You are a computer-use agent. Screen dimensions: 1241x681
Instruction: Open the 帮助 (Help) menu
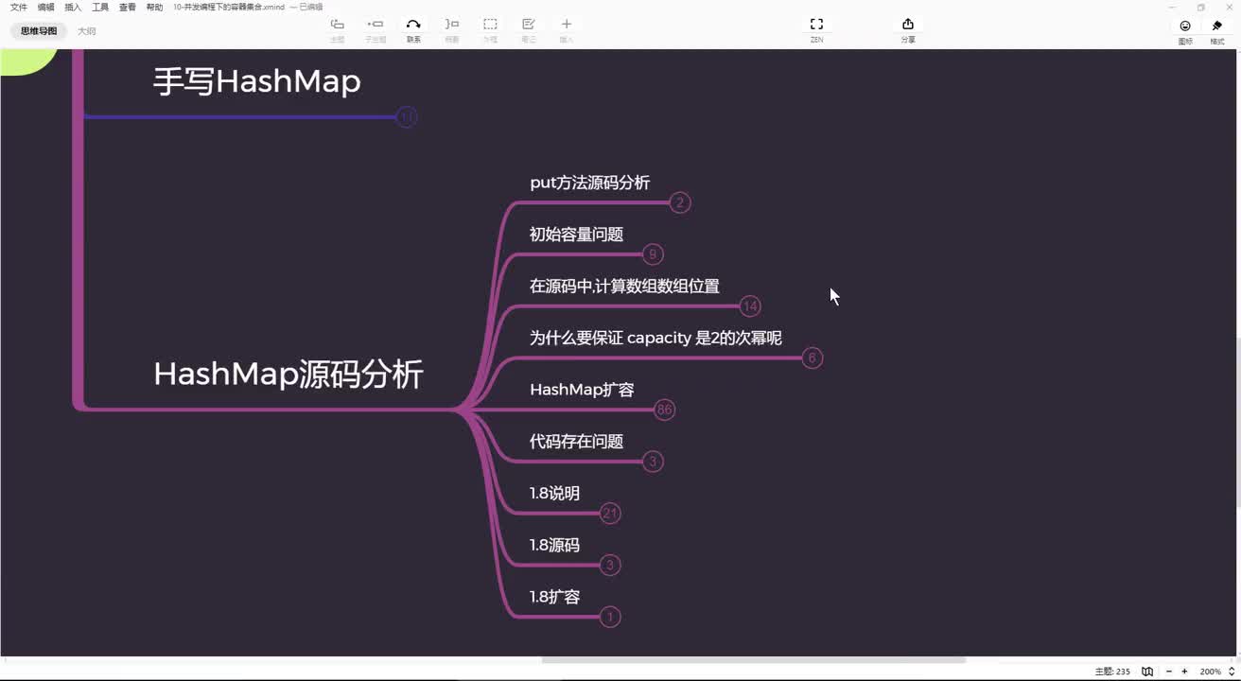point(154,7)
